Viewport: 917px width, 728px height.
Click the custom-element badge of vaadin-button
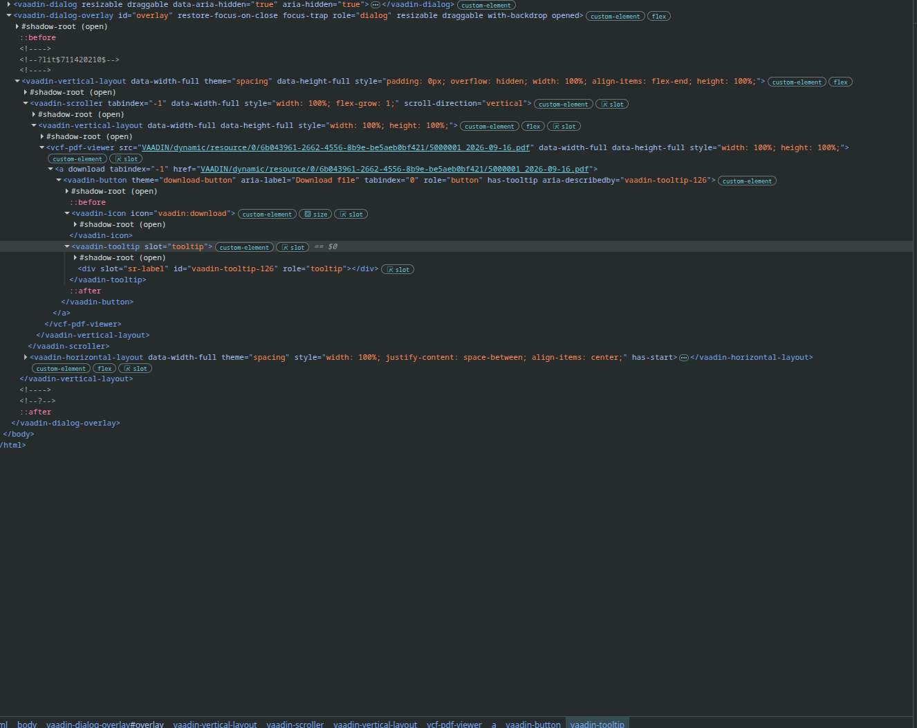747,181
